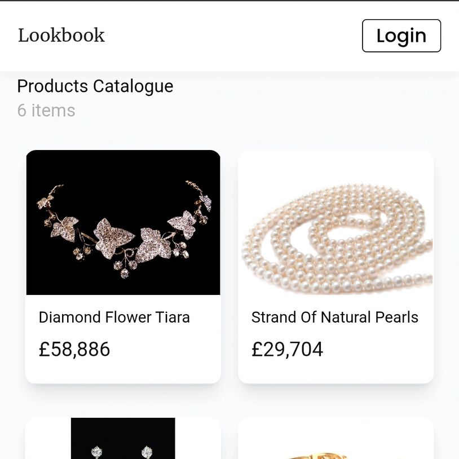459x459 pixels.
Task: Click the £29,704 price label
Action: [x=287, y=349]
